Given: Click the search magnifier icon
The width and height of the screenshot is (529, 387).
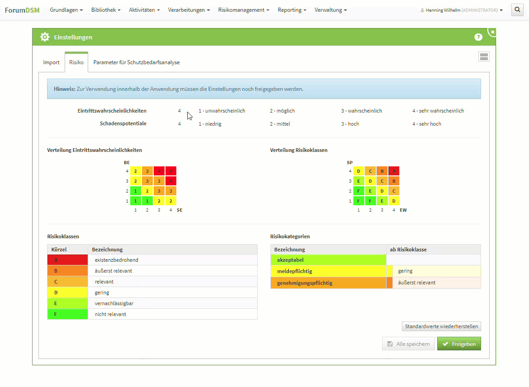Looking at the screenshot, I should 517,9.
